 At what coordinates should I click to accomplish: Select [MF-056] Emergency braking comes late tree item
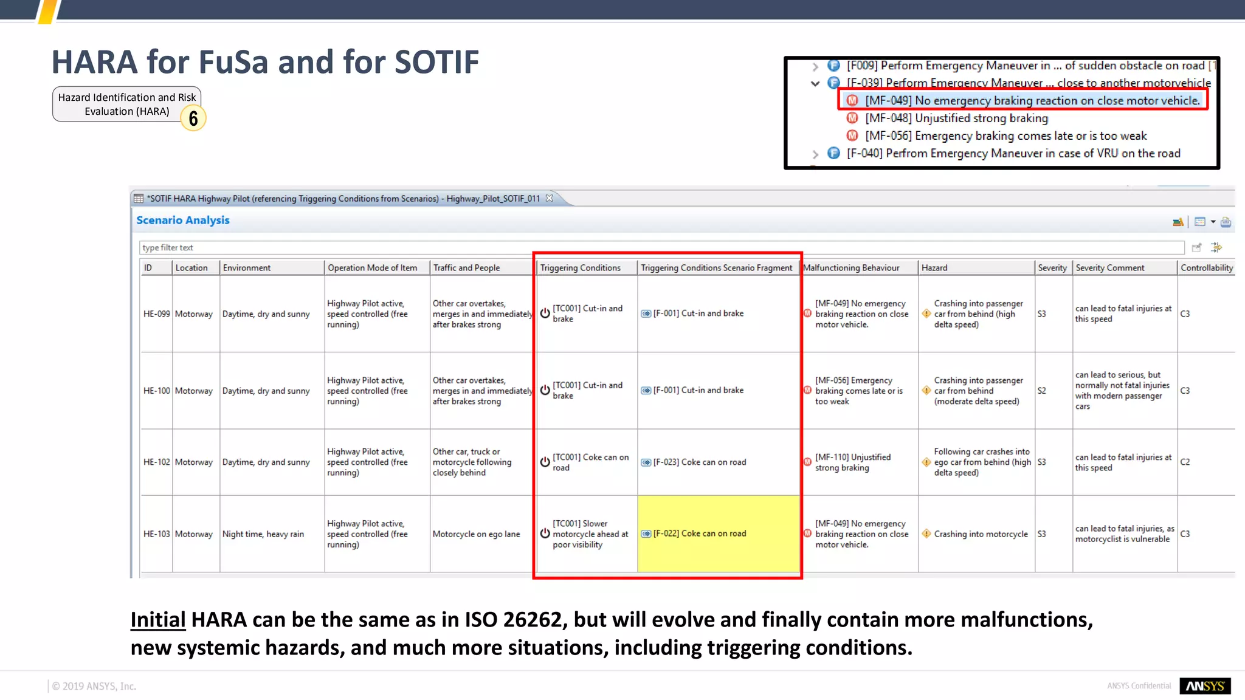pyautogui.click(x=1005, y=136)
